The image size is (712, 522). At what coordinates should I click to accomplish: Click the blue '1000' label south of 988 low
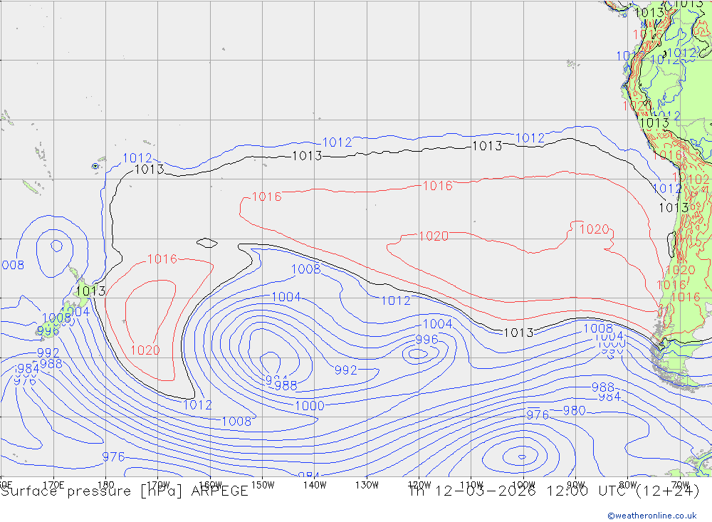(x=310, y=406)
